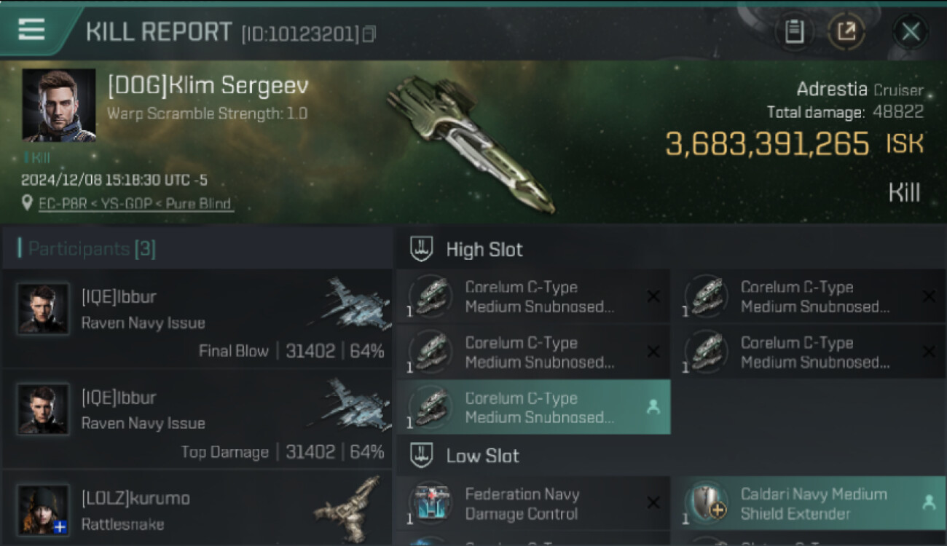This screenshot has width=947, height=546.
Task: Select Caldari Navy Medium Shield Extender
Action: click(808, 503)
